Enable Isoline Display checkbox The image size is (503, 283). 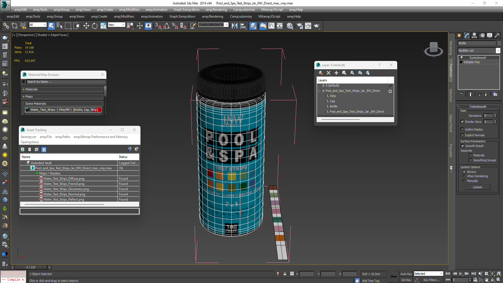click(462, 129)
